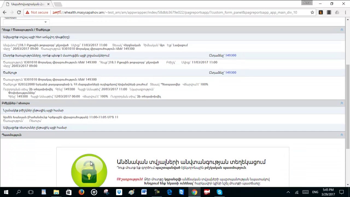
Task: Open the Action Center notifications icon
Action: click(342, 192)
